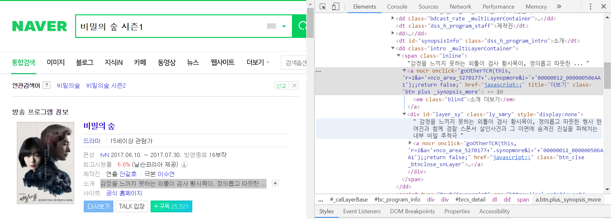Click the 드라마 genre link
The width and height of the screenshot is (611, 219).
point(92,141)
